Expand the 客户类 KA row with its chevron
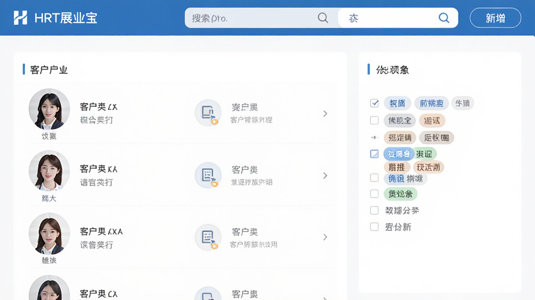The height and width of the screenshot is (300, 535). point(325,176)
